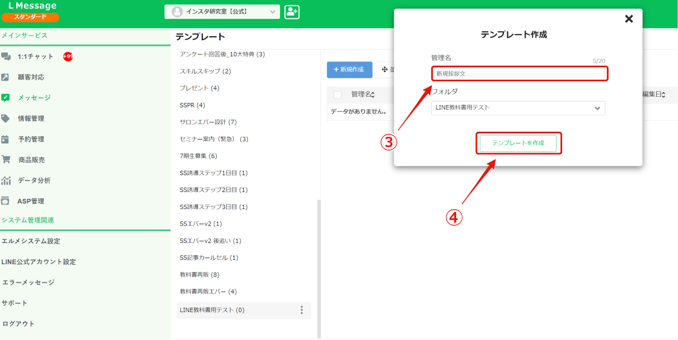678x340 pixels.
Task: Open three-dot menu for LINE教科書用テスト folder
Action: pos(302,310)
